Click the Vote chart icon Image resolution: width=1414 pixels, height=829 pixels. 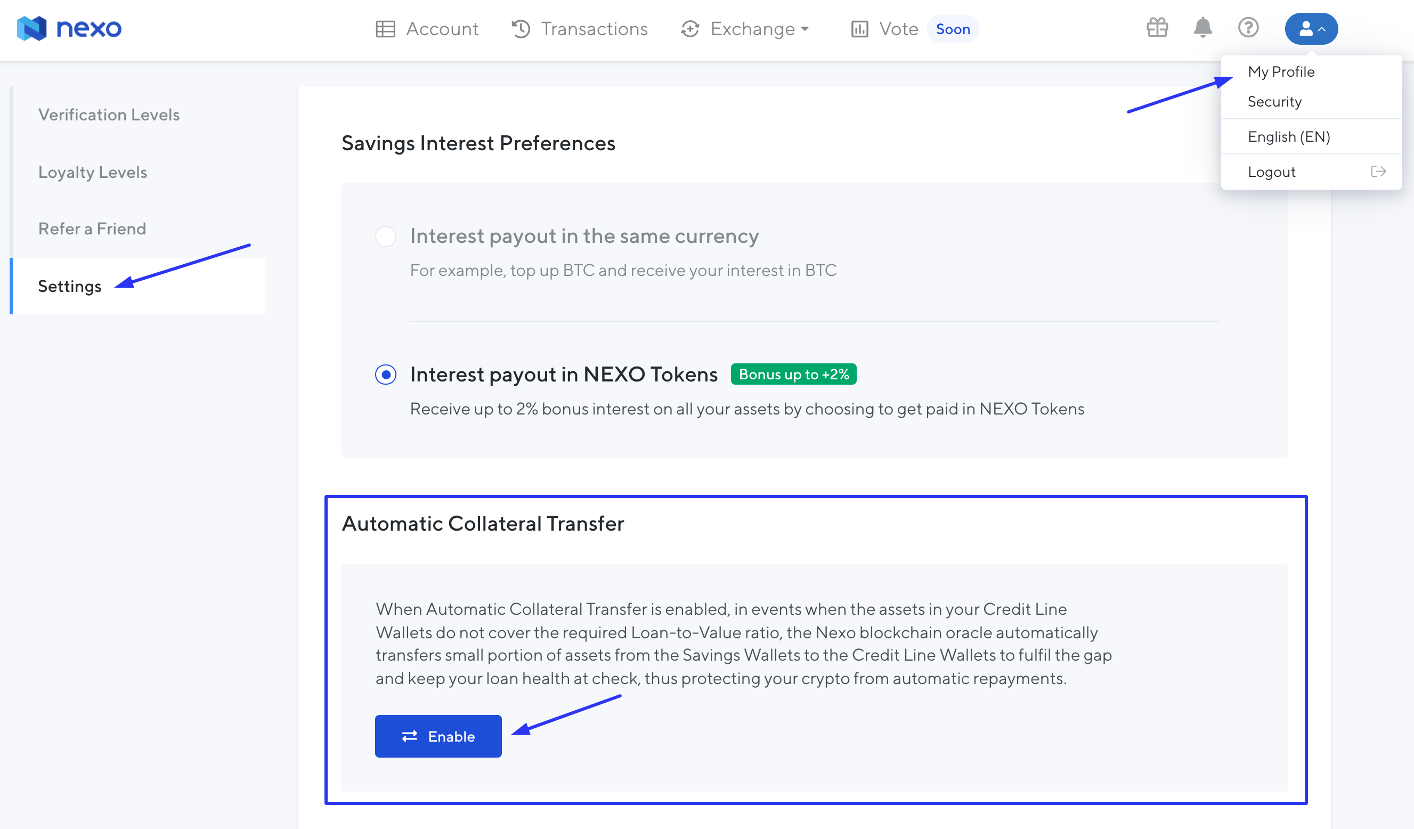[859, 29]
